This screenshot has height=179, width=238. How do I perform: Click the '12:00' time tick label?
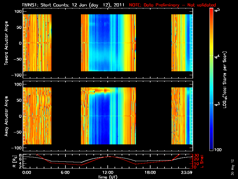(108, 172)
